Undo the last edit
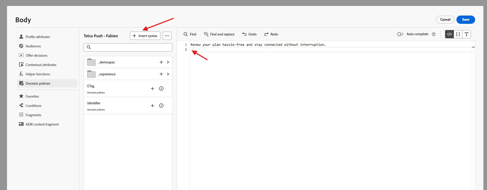 click(249, 34)
